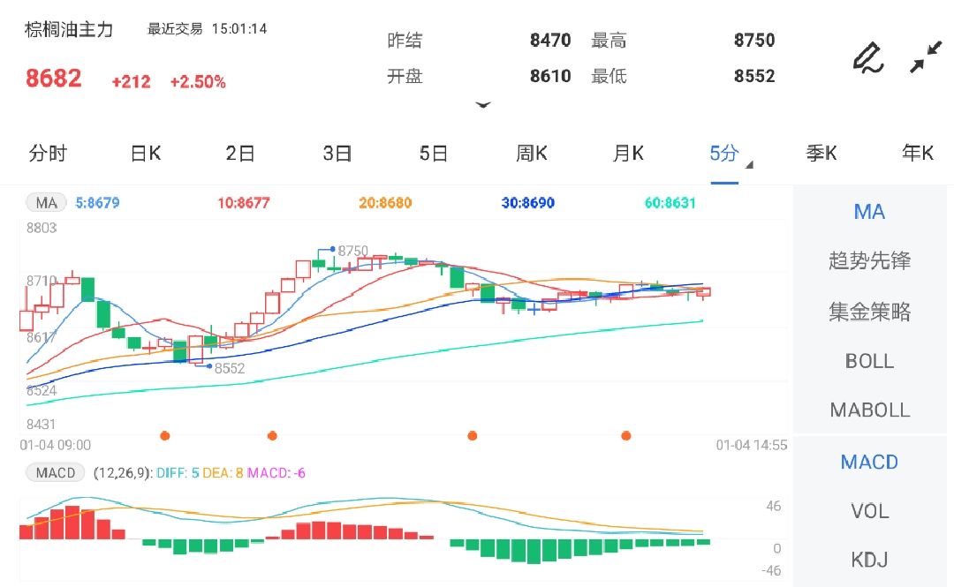Click the 棕榈油主力 contract title
This screenshot has width=954, height=587.
pyautogui.click(x=69, y=29)
